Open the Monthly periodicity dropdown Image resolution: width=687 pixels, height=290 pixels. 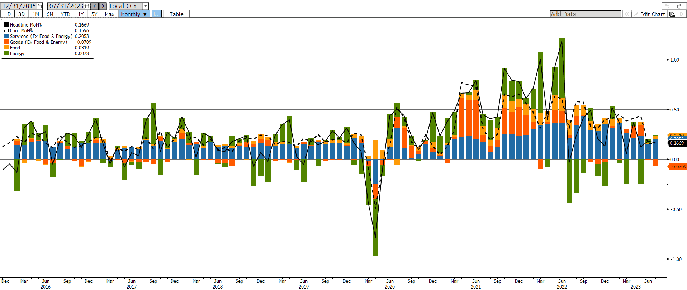(x=134, y=14)
